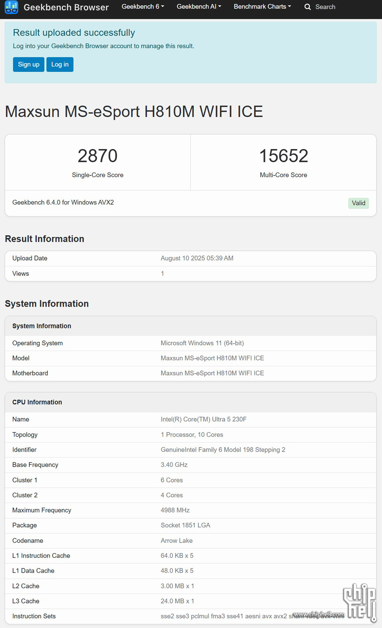The image size is (382, 628).
Task: Select the GenuineIntel identifier value
Action: 223,450
